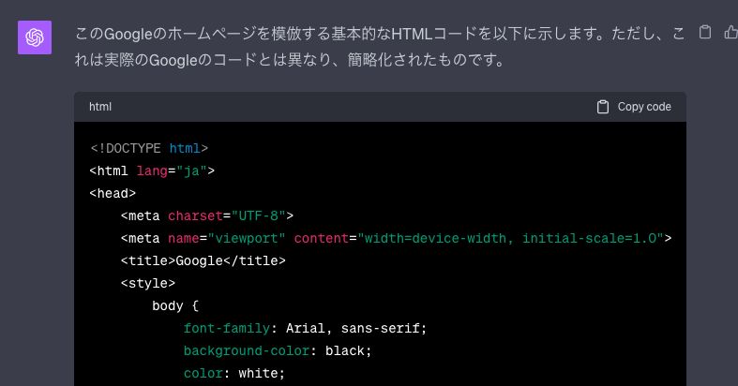Click the 'body {' code line
Screen dimensions: 738x386
click(x=175, y=306)
